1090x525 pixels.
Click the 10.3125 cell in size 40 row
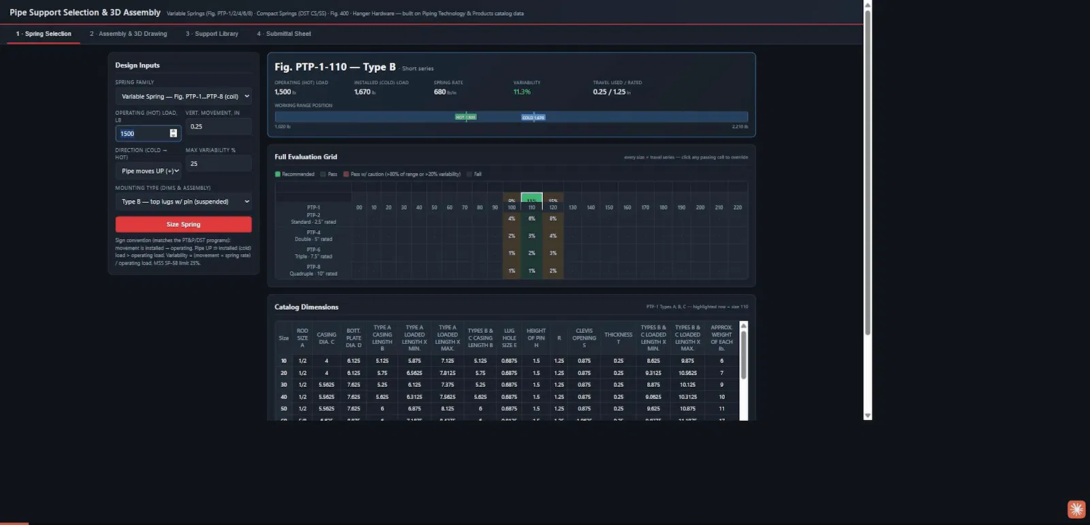[687, 397]
